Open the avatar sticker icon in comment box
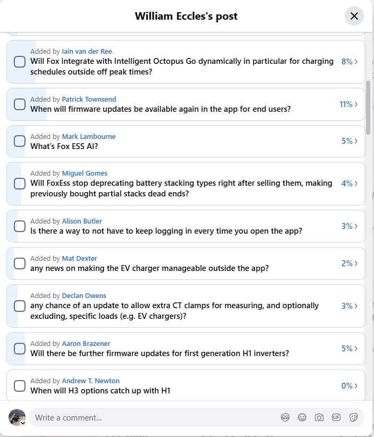The image size is (374, 437). point(285,417)
